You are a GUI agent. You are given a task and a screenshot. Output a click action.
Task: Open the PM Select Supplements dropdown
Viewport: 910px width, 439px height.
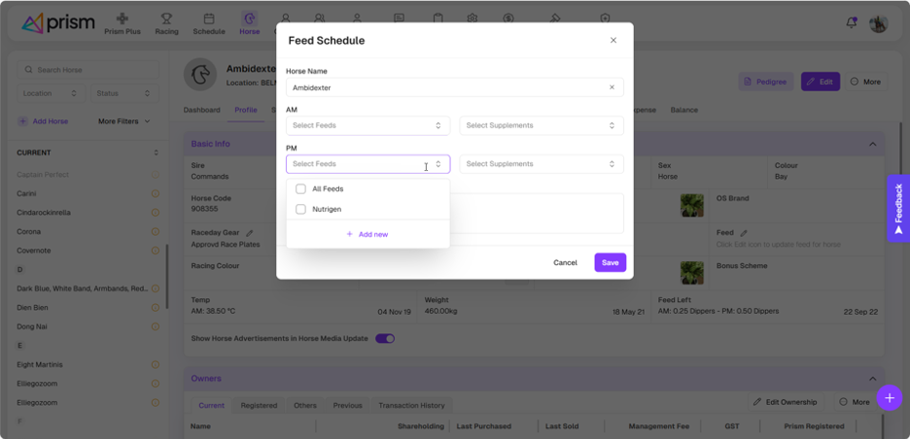click(x=541, y=164)
